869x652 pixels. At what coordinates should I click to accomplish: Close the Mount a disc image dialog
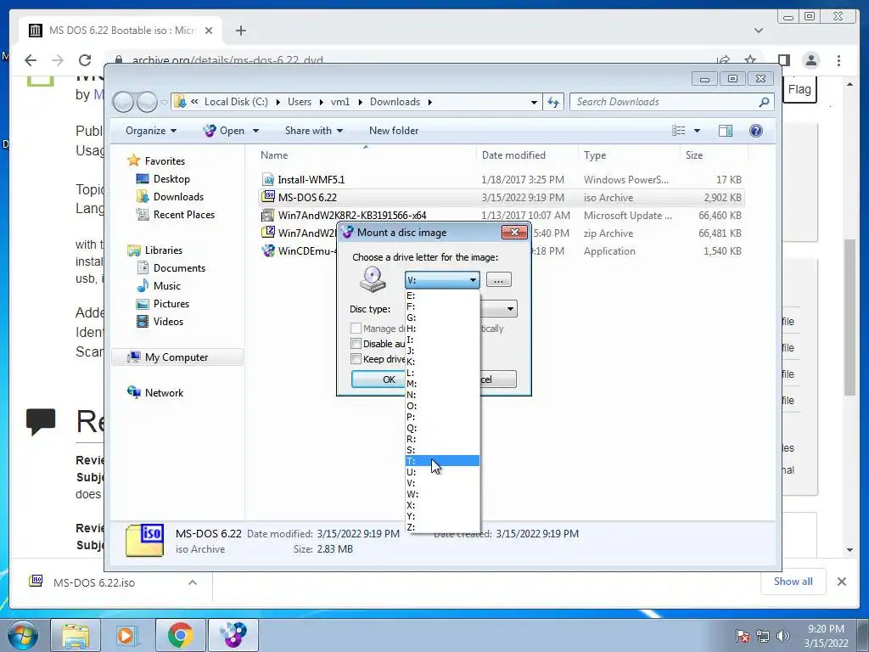514,233
